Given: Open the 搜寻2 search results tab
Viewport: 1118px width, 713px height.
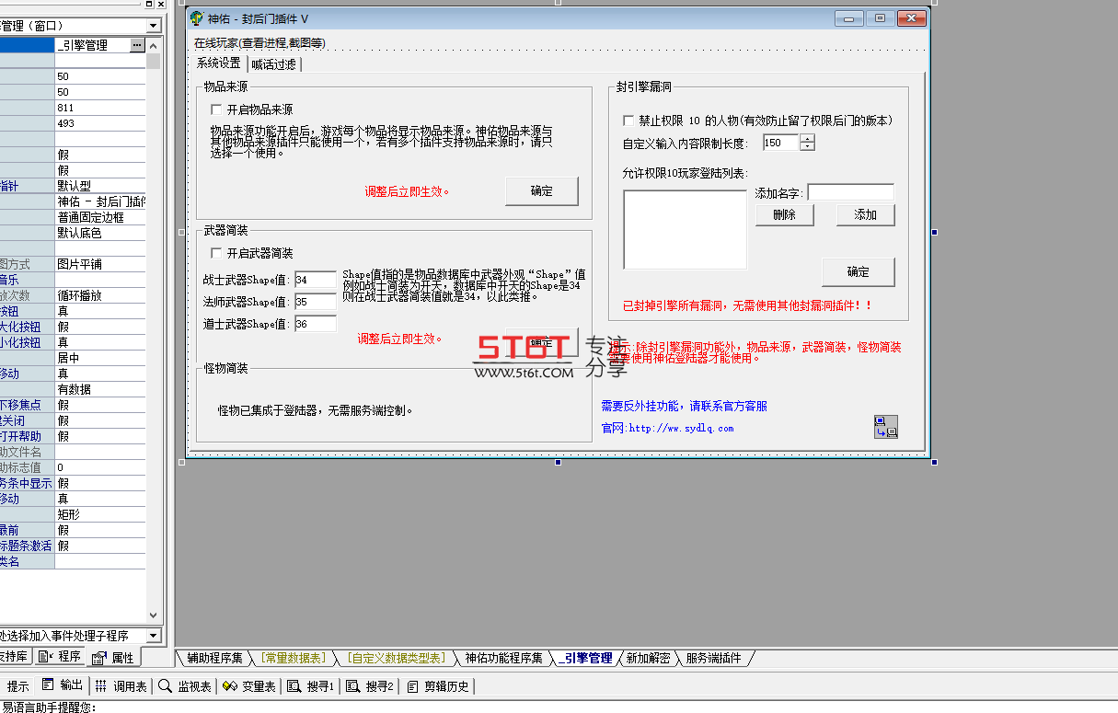Looking at the screenshot, I should (370, 685).
